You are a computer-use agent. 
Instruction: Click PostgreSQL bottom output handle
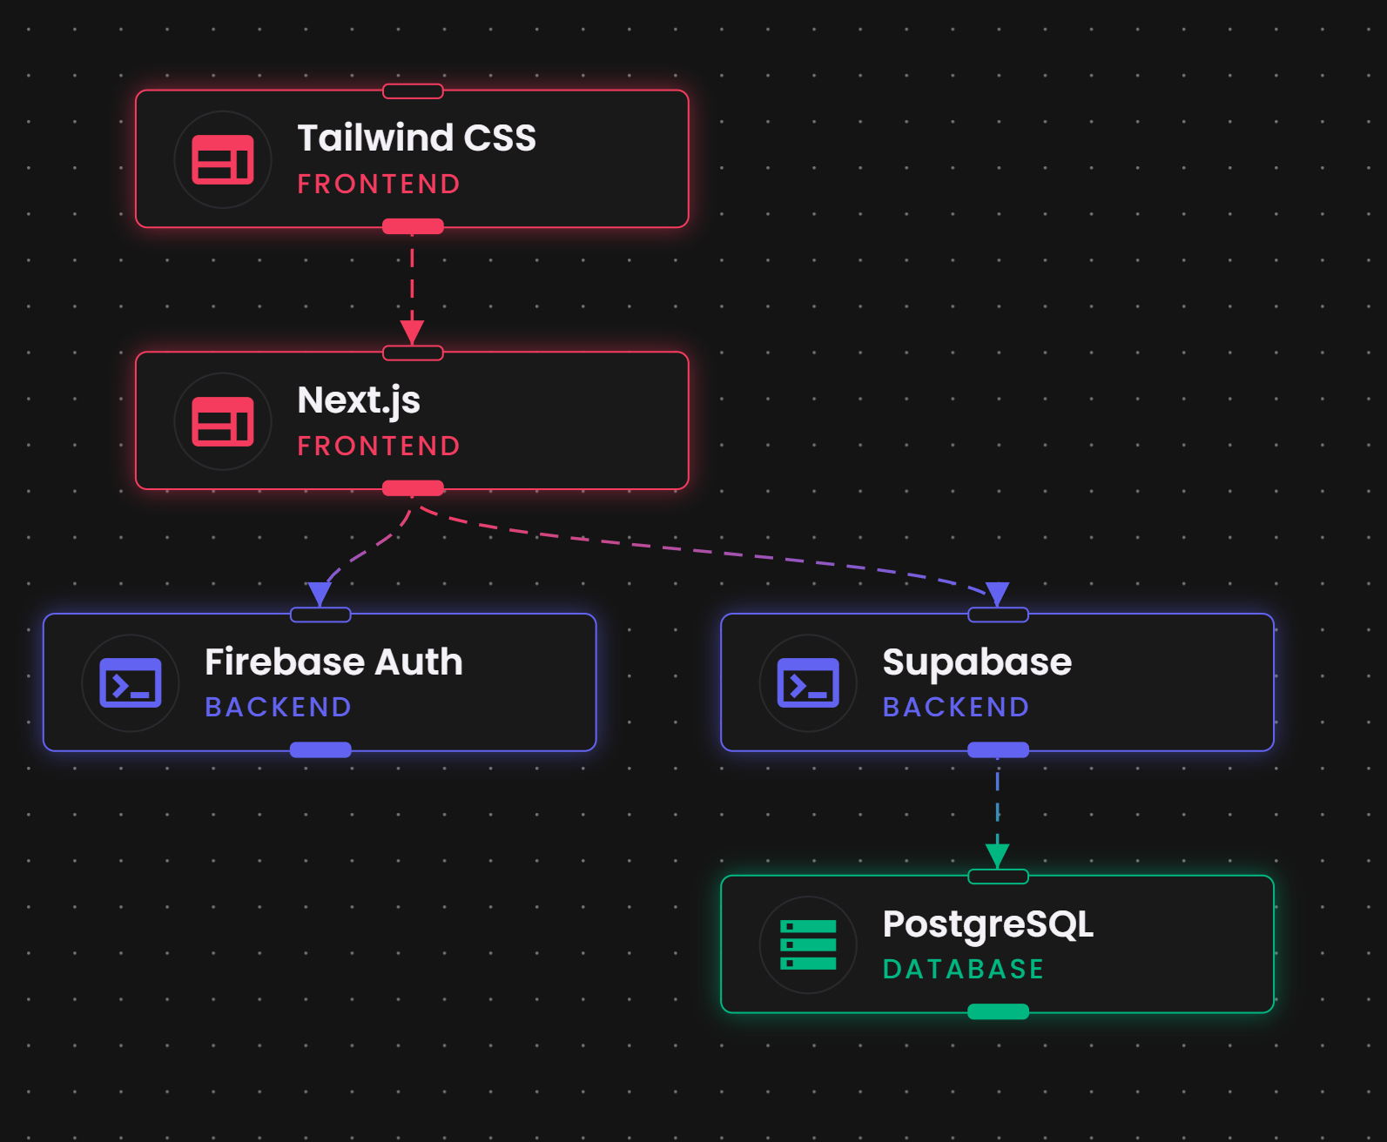click(998, 1012)
